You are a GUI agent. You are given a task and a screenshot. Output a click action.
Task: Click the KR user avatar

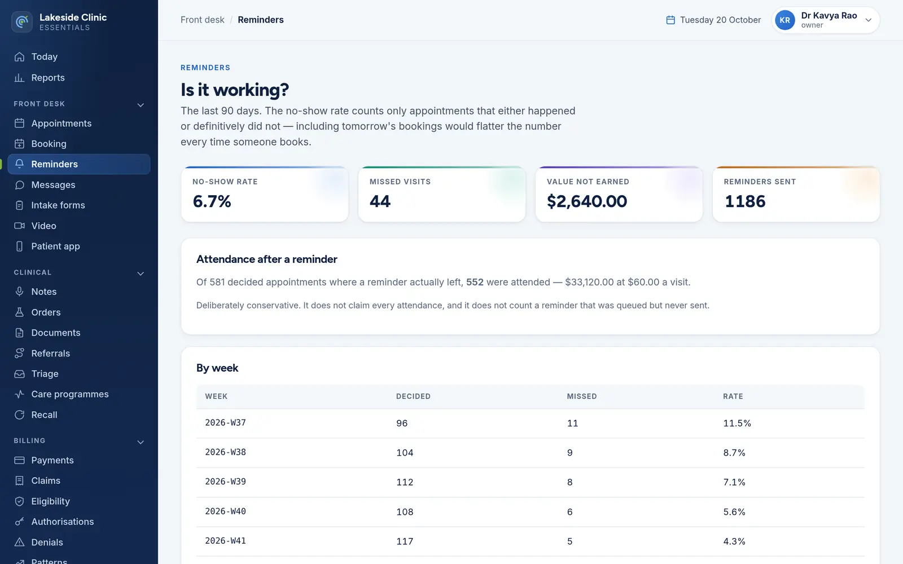(785, 20)
